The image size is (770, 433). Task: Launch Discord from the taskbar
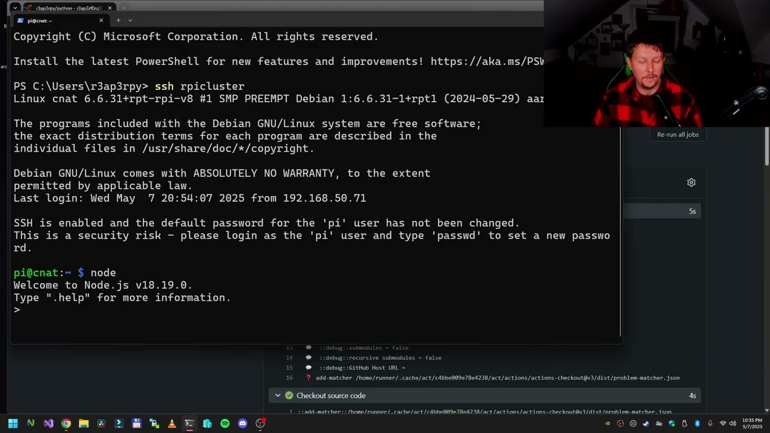pos(242,423)
